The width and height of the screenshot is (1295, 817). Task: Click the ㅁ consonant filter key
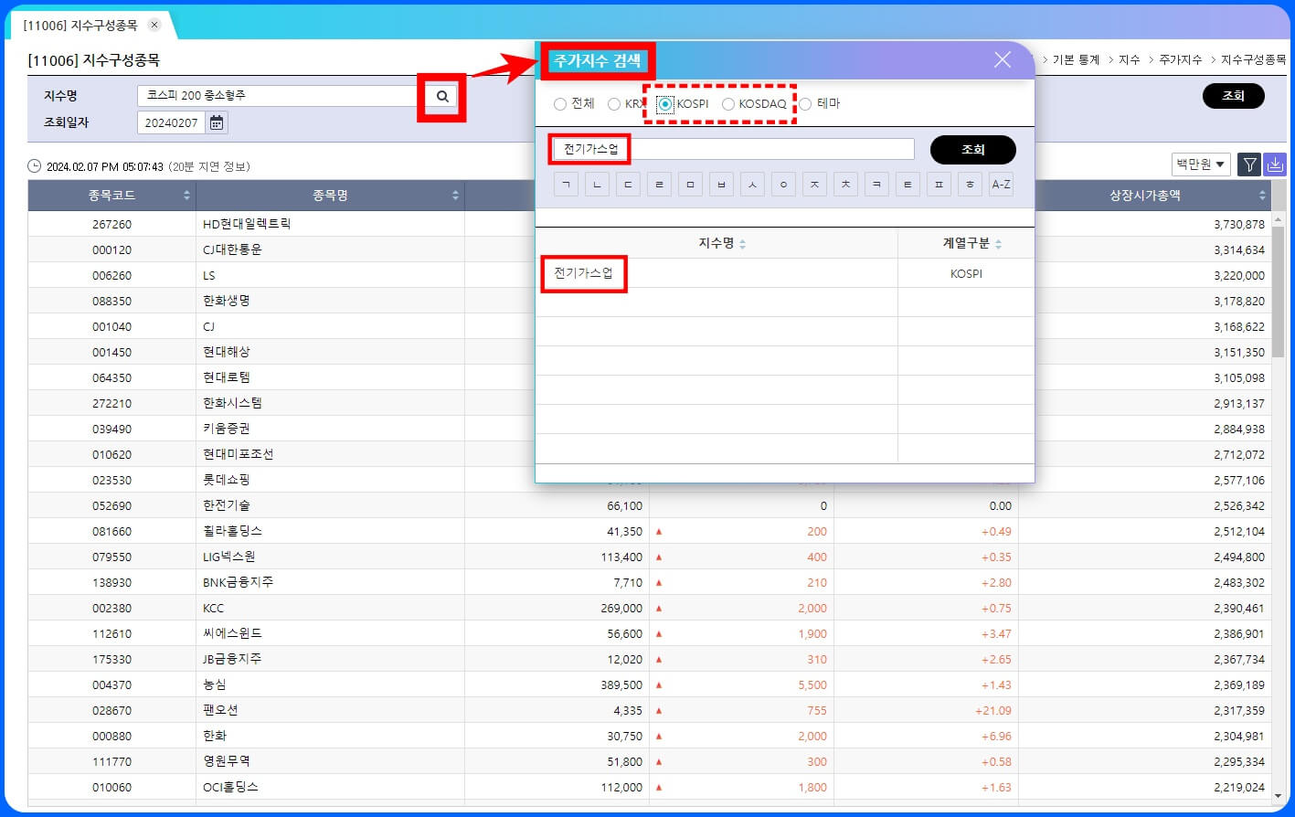point(690,184)
